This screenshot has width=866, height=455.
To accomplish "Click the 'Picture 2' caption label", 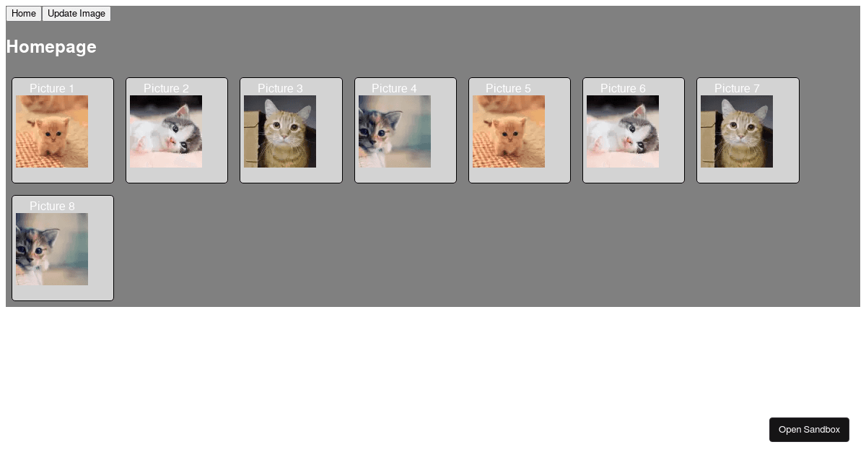I will 166,88.
